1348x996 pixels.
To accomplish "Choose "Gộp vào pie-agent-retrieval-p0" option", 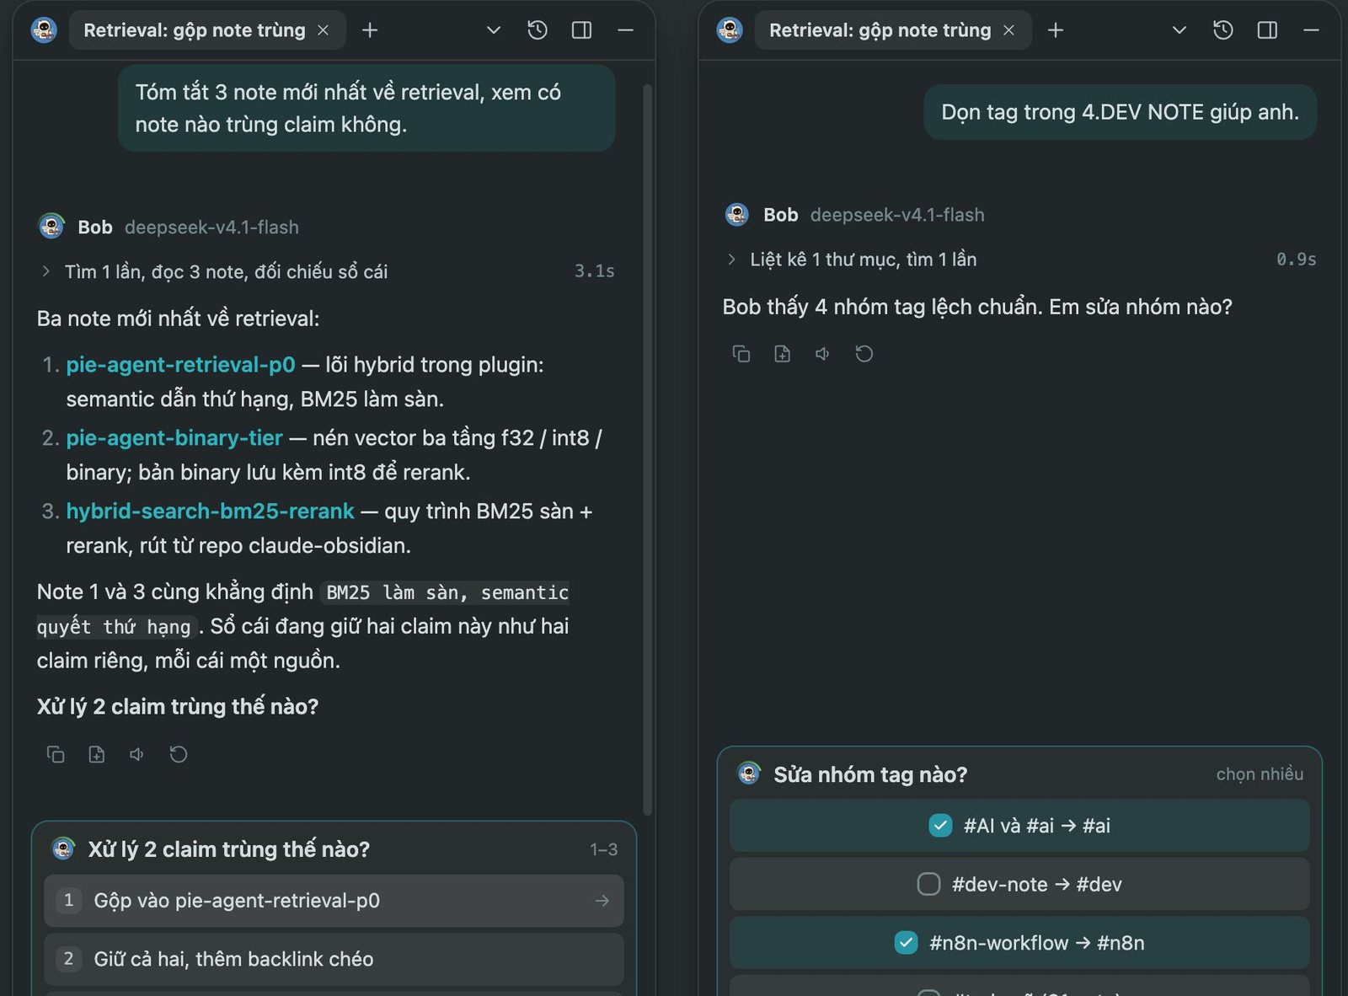I will 334,901.
